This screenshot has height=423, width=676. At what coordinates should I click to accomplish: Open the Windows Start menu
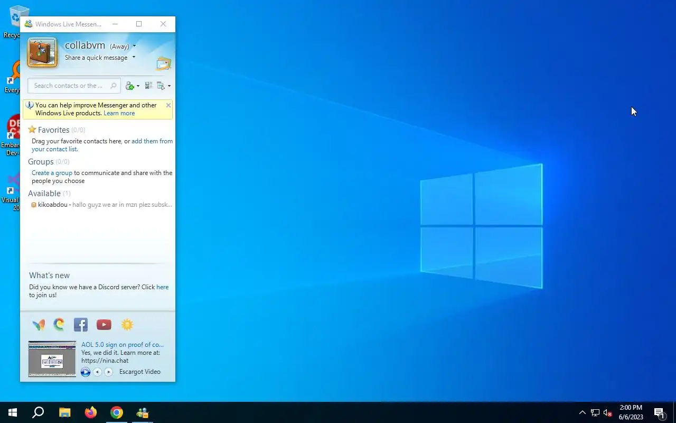point(13,412)
